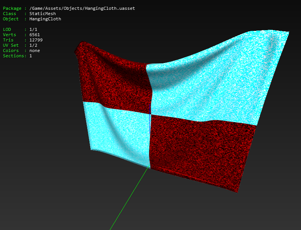
Task: Click the Colors value none
Action: [x=34, y=51]
